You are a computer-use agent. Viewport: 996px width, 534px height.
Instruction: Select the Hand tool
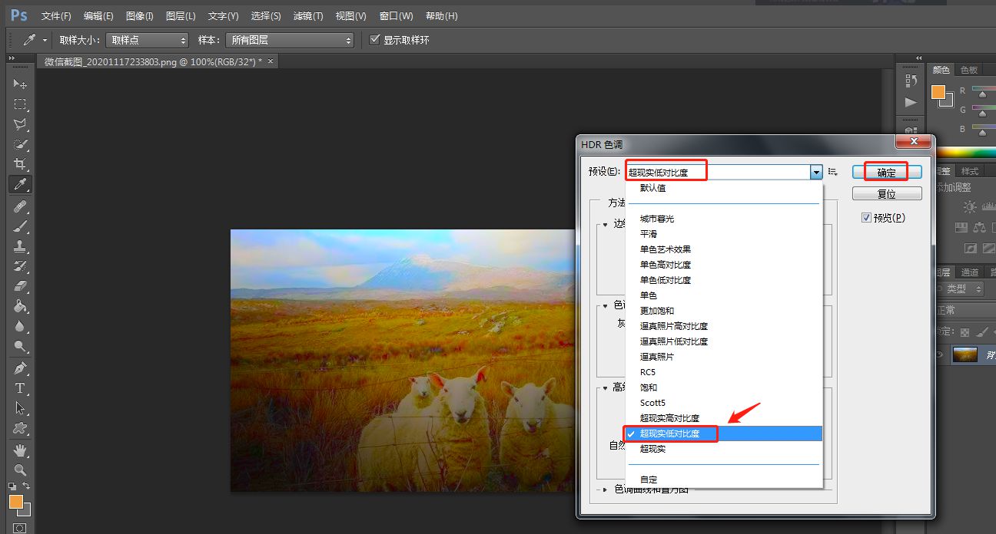(20, 450)
